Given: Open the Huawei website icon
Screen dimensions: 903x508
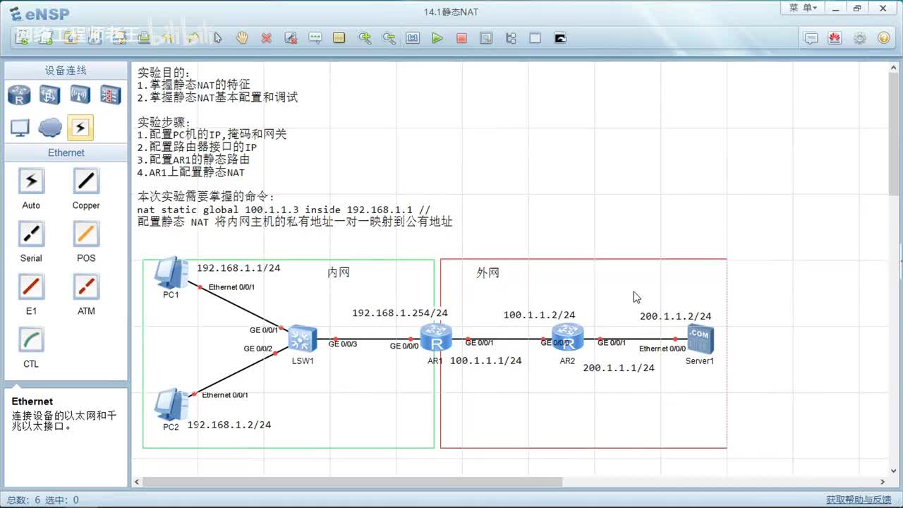Looking at the screenshot, I should 835,38.
